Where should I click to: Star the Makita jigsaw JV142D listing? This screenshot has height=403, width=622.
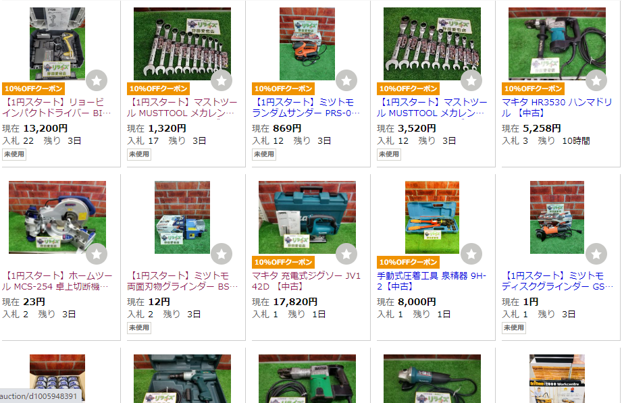tap(346, 254)
